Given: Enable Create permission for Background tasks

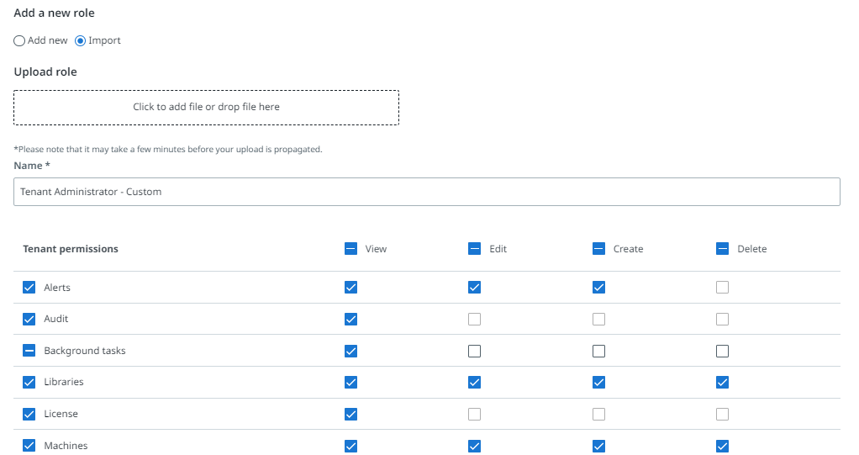Looking at the screenshot, I should 598,351.
